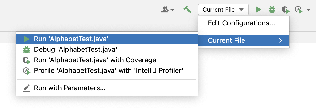Expand the user icon dropdown arrow
Image resolution: width=316 pixels, height=109 pixels.
(172, 10)
